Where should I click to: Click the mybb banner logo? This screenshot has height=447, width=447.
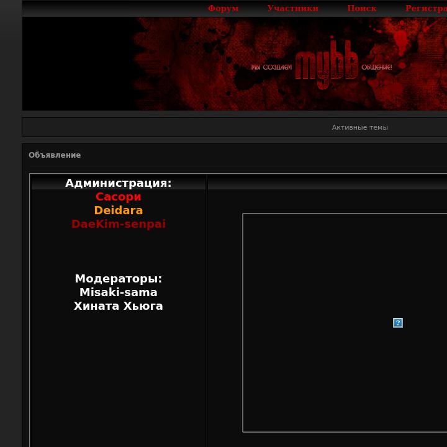point(327,64)
